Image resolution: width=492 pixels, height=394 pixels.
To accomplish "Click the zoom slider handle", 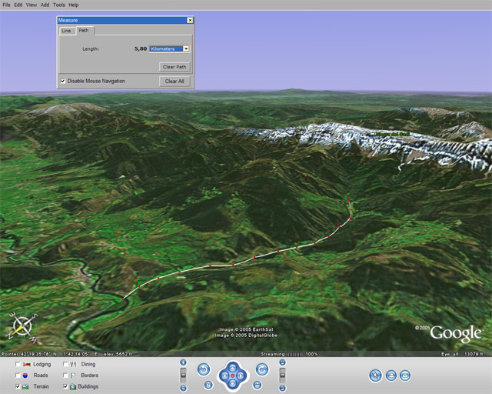I will coord(183,375).
